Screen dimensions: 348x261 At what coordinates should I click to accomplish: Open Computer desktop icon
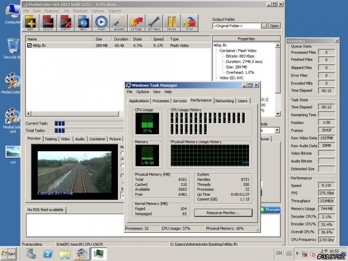click(x=12, y=14)
